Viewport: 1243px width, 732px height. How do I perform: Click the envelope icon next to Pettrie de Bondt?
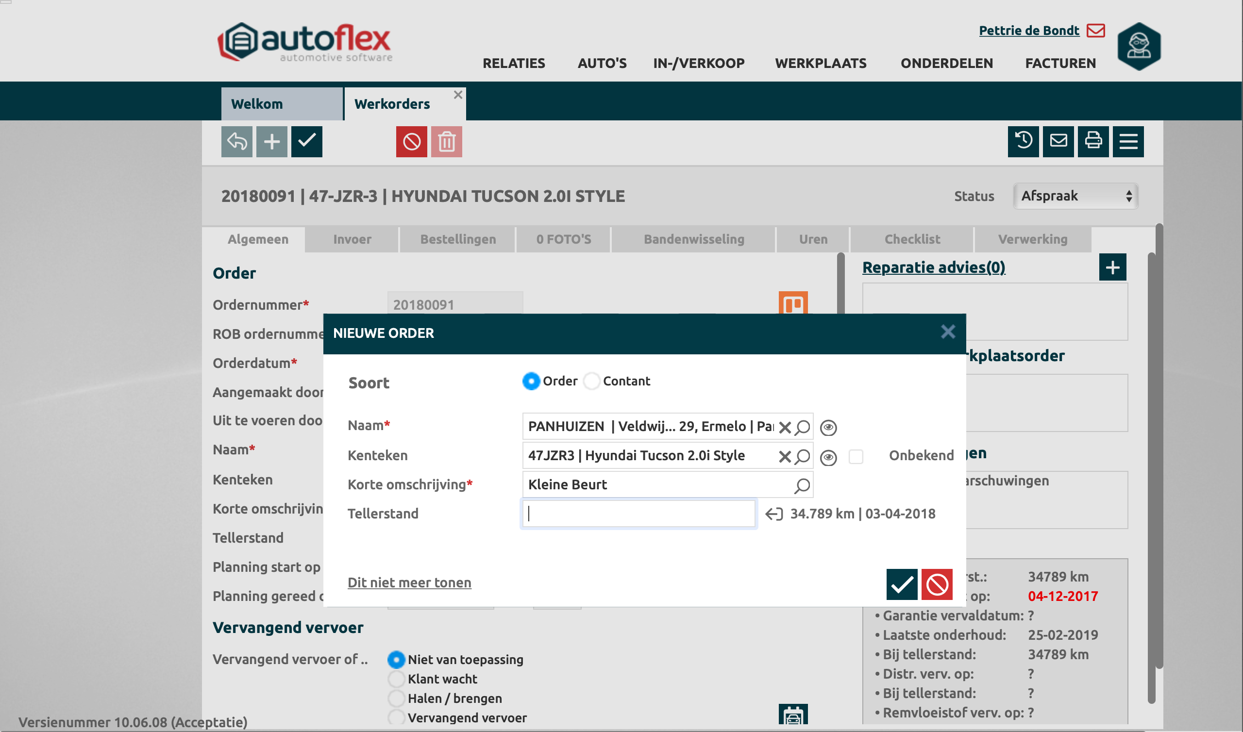pos(1096,31)
